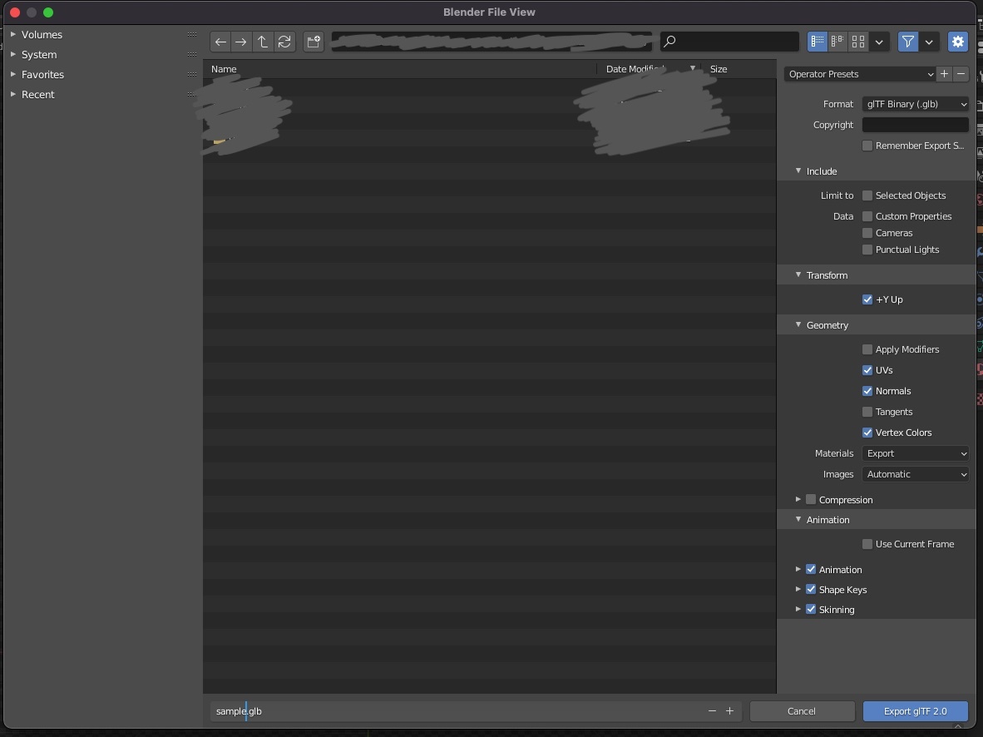
Task: Refresh the file list
Action: pos(284,42)
